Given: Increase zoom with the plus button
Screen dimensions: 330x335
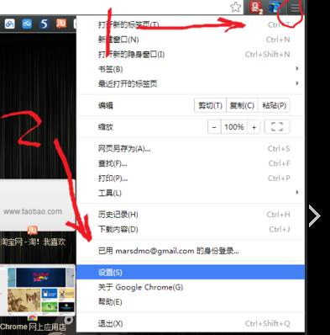Looking at the screenshot, I should [254, 127].
